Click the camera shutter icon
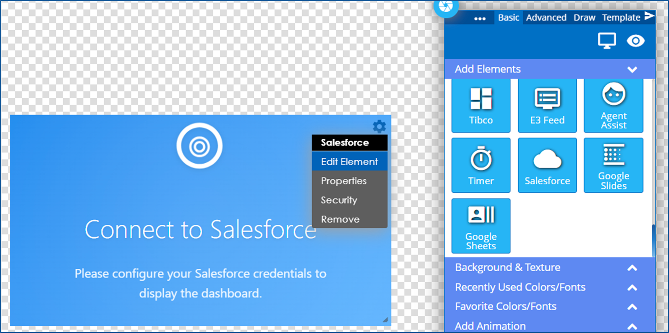 tap(446, 7)
